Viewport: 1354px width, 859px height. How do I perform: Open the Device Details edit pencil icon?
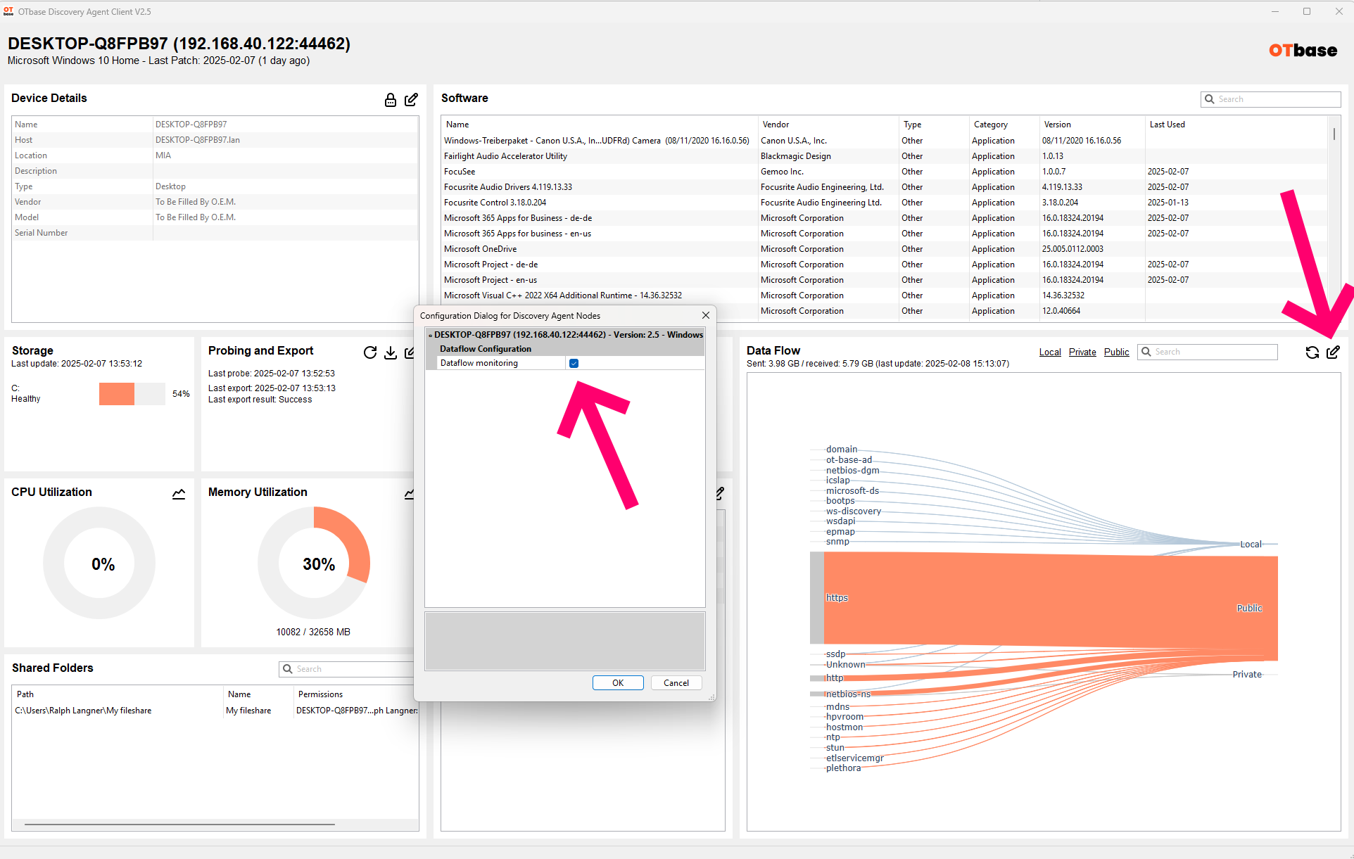pos(411,100)
